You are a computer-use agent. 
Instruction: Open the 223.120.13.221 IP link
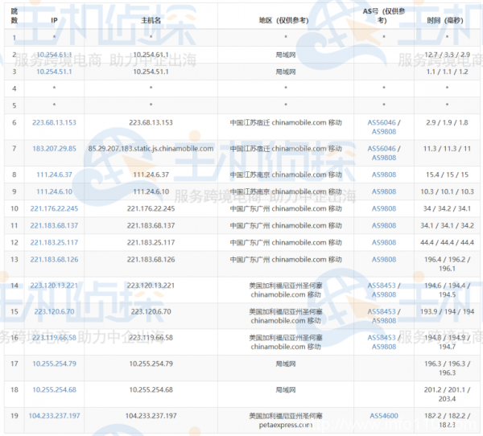(x=54, y=286)
